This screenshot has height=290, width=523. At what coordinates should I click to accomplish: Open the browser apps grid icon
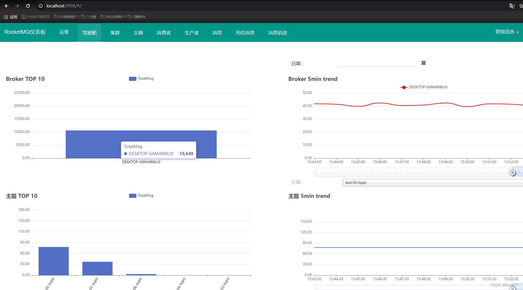[6, 17]
